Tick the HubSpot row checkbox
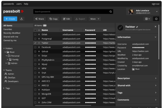Image resolution: width=163 pixels, height=108 pixels. click(x=35, y=90)
